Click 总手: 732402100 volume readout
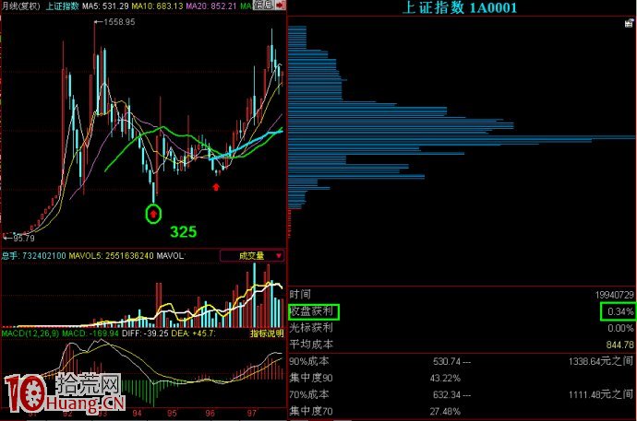Viewport: 637px width, 421px height. 34,256
